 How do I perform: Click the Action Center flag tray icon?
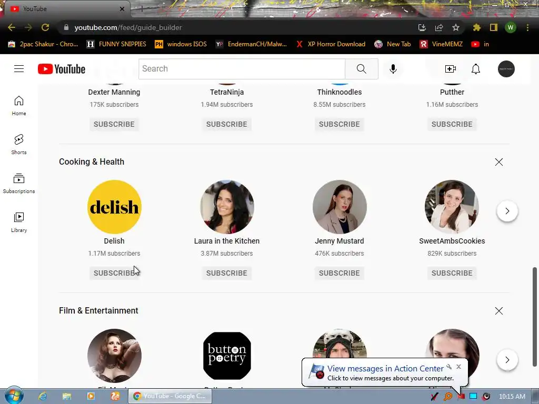coord(461,397)
